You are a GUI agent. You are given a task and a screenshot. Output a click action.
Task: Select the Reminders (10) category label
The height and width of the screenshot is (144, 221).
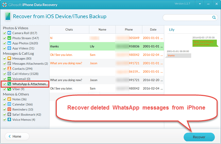click(x=23, y=109)
